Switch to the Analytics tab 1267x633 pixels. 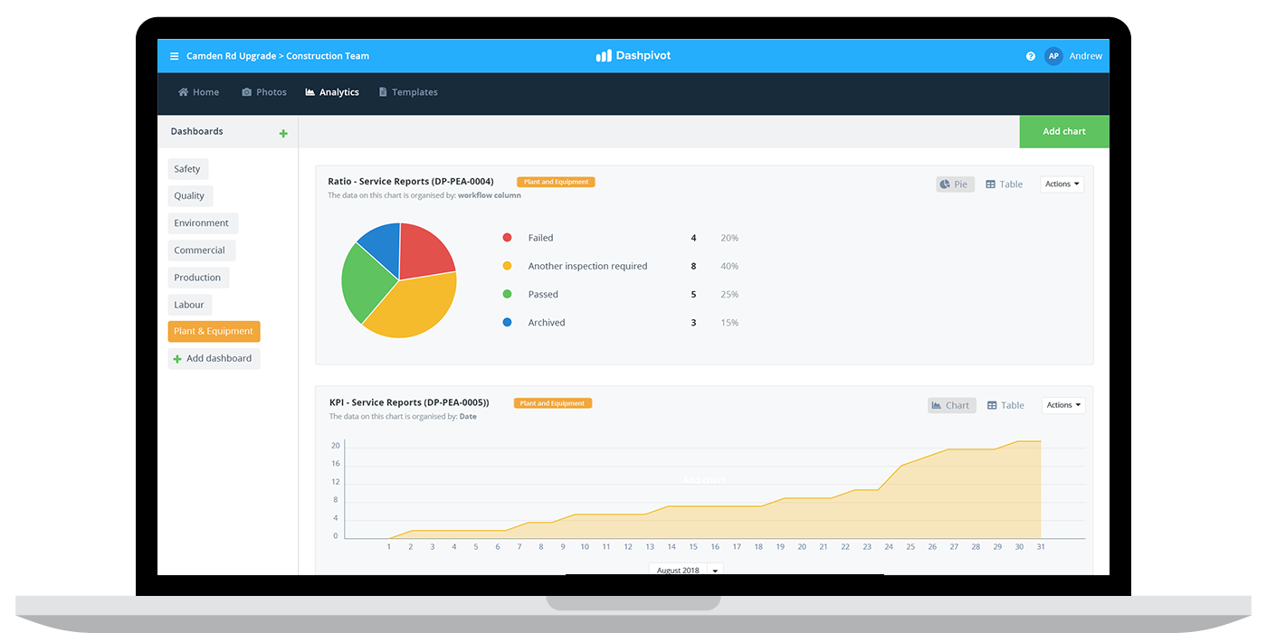(x=332, y=92)
